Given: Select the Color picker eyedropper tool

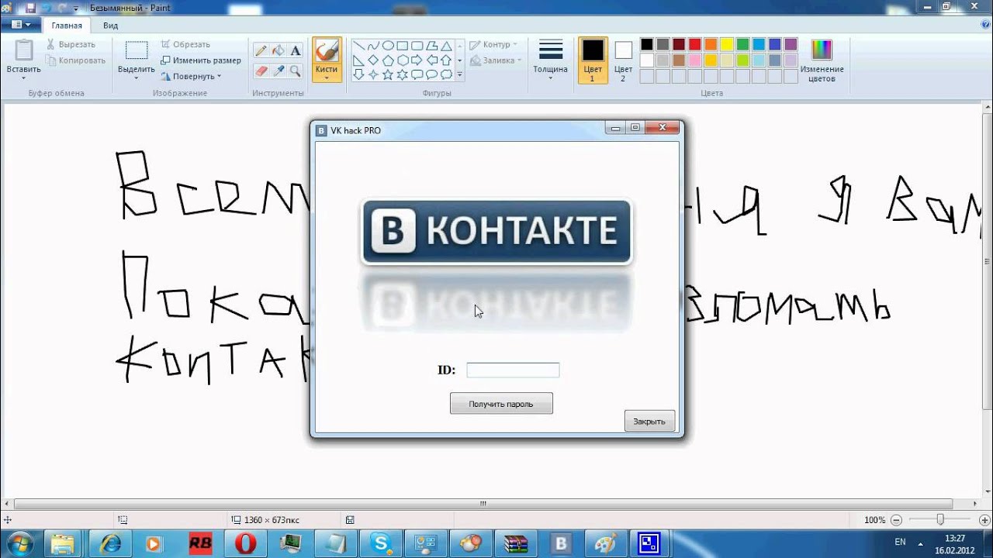Looking at the screenshot, I should pos(278,71).
